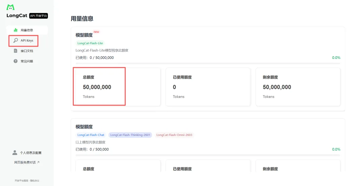Open the 隐私协议 link in the footer

(x=35, y=181)
